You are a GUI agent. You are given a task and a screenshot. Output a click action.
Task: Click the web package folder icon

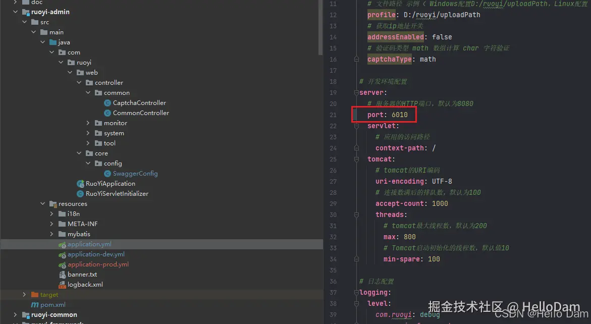tap(80, 72)
